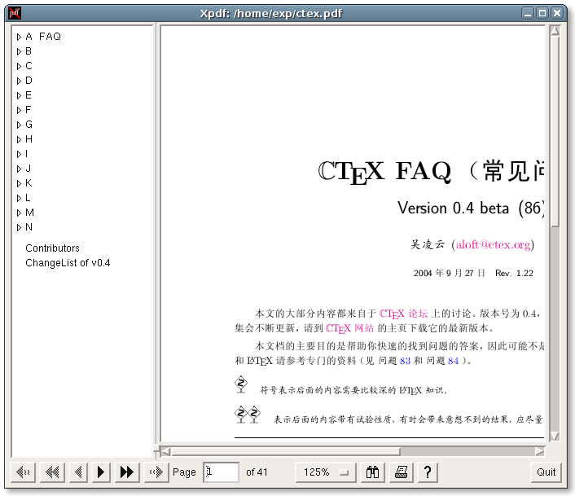The height and width of the screenshot is (496, 575).
Task: Expand the E outline entry
Action: click(x=19, y=95)
